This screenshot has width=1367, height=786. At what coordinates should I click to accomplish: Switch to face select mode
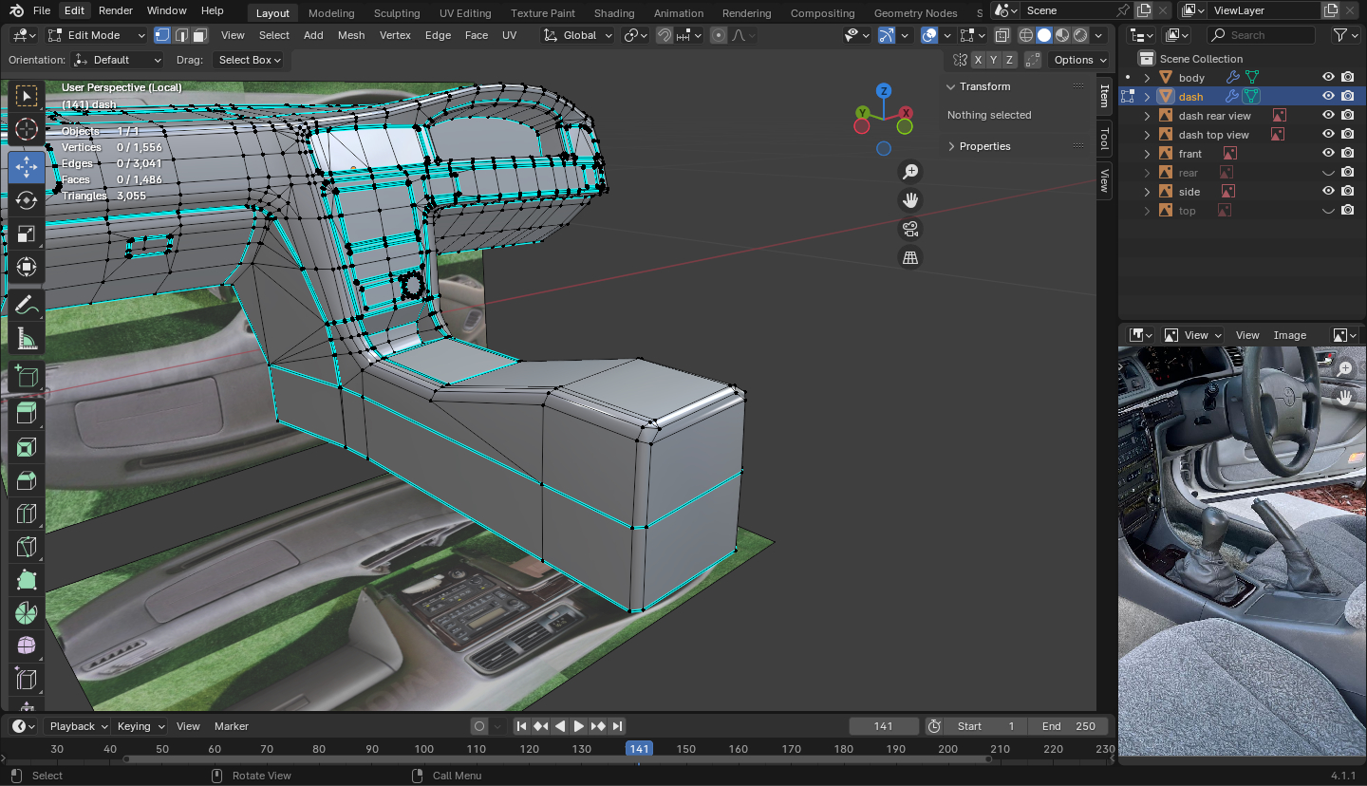click(x=199, y=35)
